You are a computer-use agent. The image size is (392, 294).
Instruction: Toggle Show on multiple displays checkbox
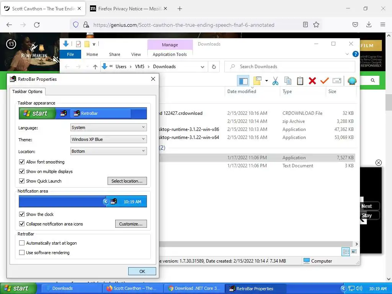click(22, 171)
